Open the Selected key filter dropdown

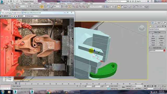(x=137, y=86)
